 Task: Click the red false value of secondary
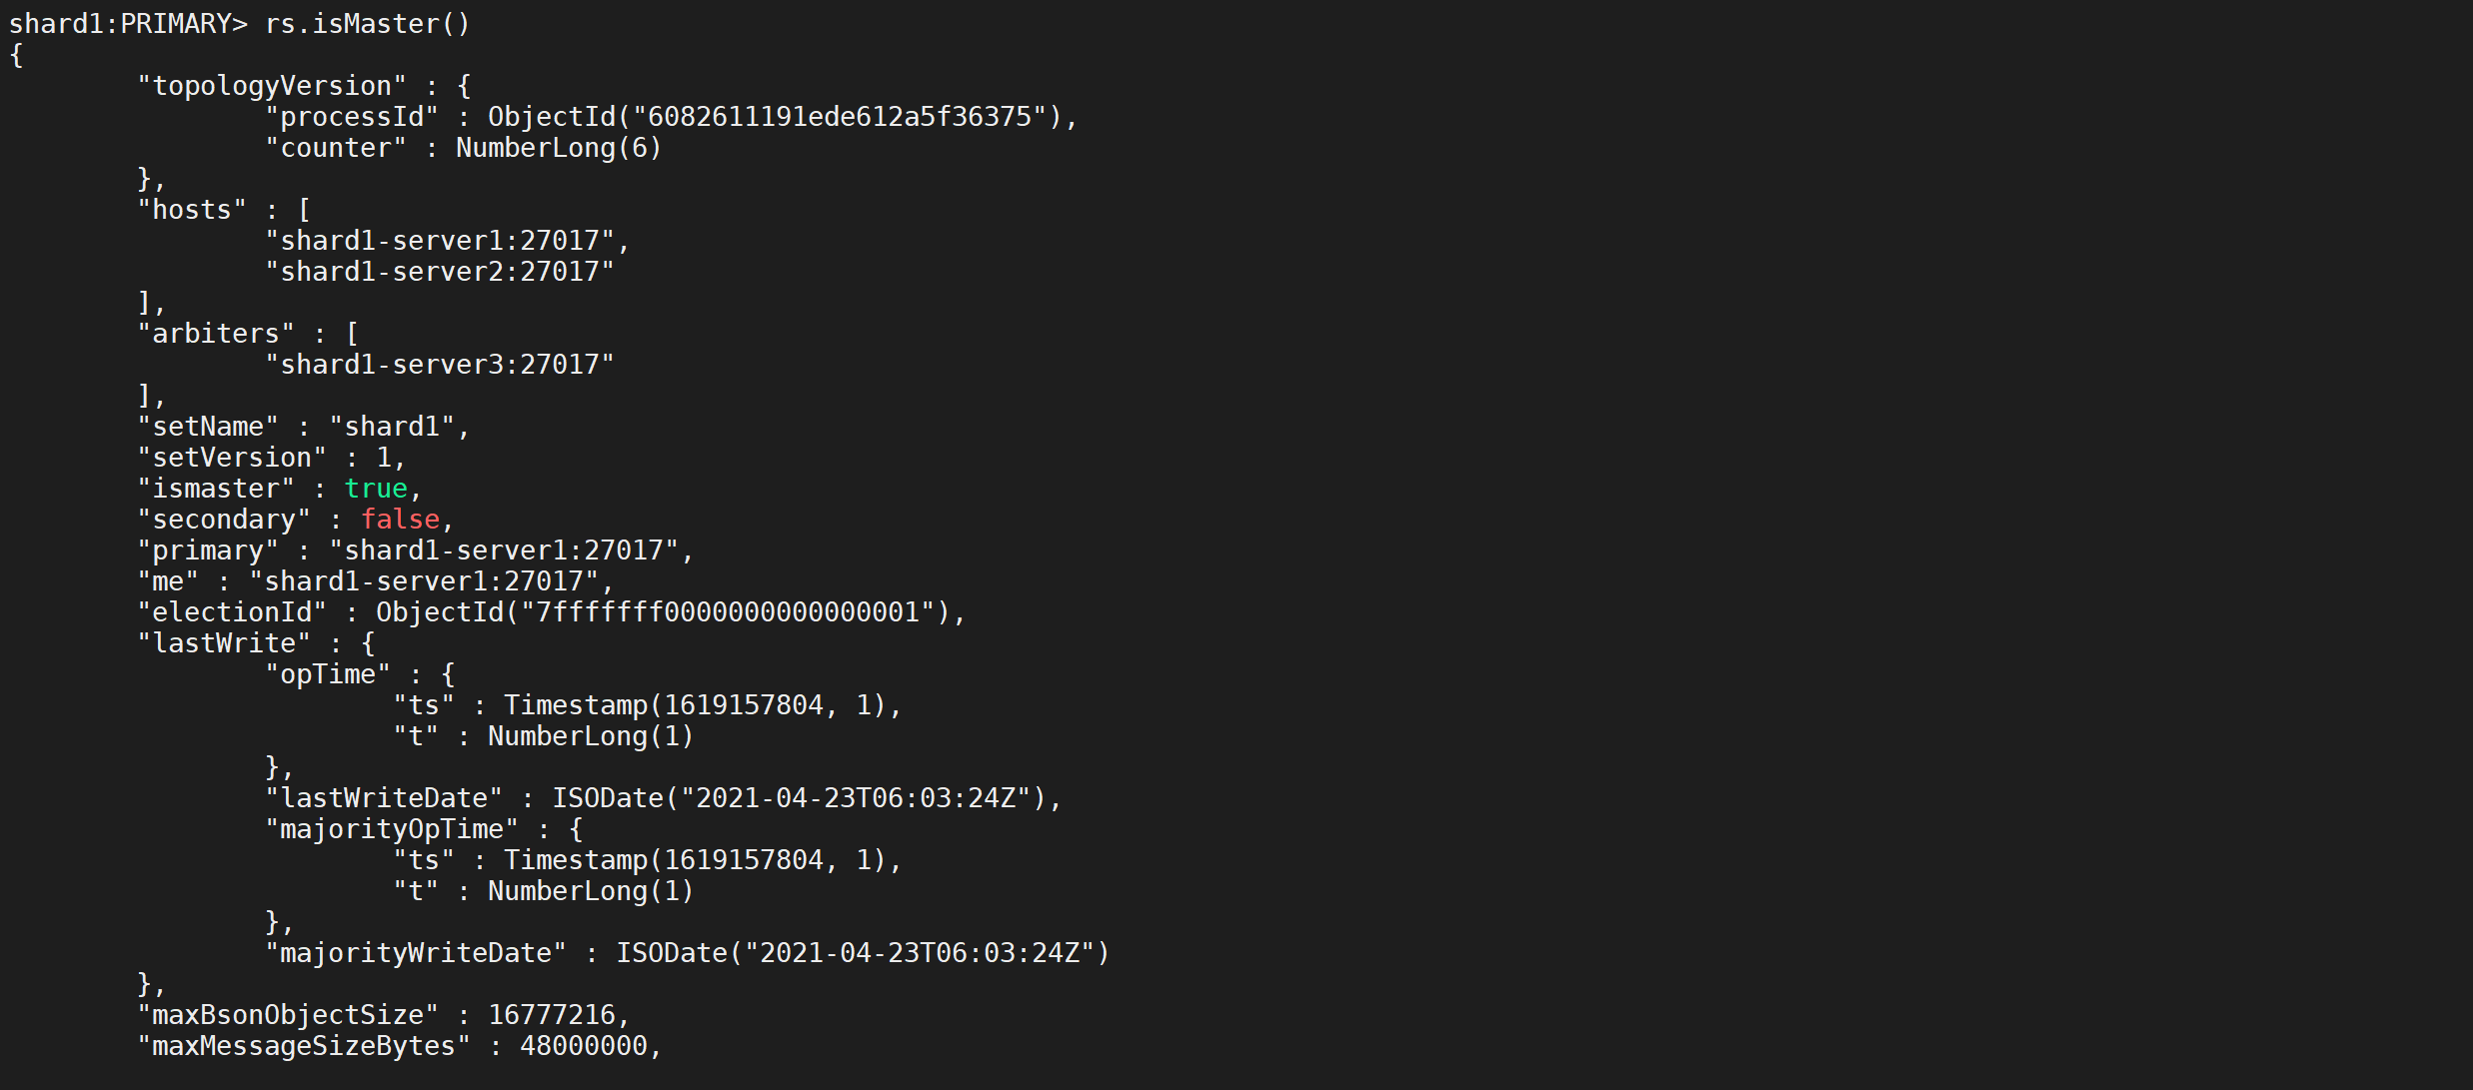(x=400, y=520)
